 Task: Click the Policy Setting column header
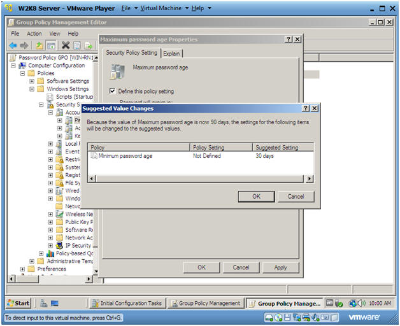221,147
